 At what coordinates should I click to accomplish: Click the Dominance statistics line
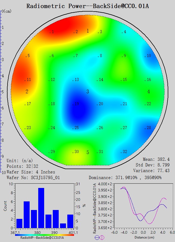click(x=125, y=178)
